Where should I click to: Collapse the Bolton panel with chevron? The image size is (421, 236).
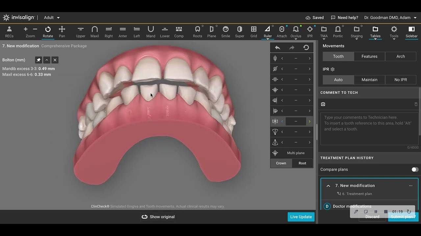pos(47,60)
